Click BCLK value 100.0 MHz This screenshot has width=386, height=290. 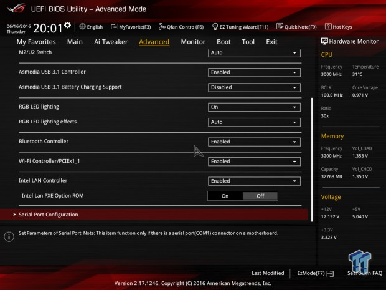point(332,95)
